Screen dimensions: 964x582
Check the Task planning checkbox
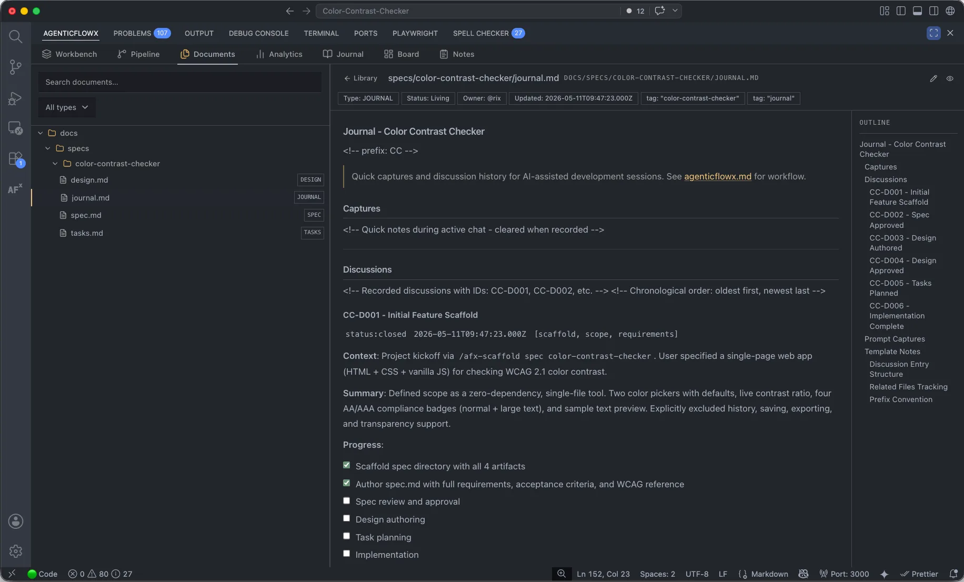click(346, 536)
